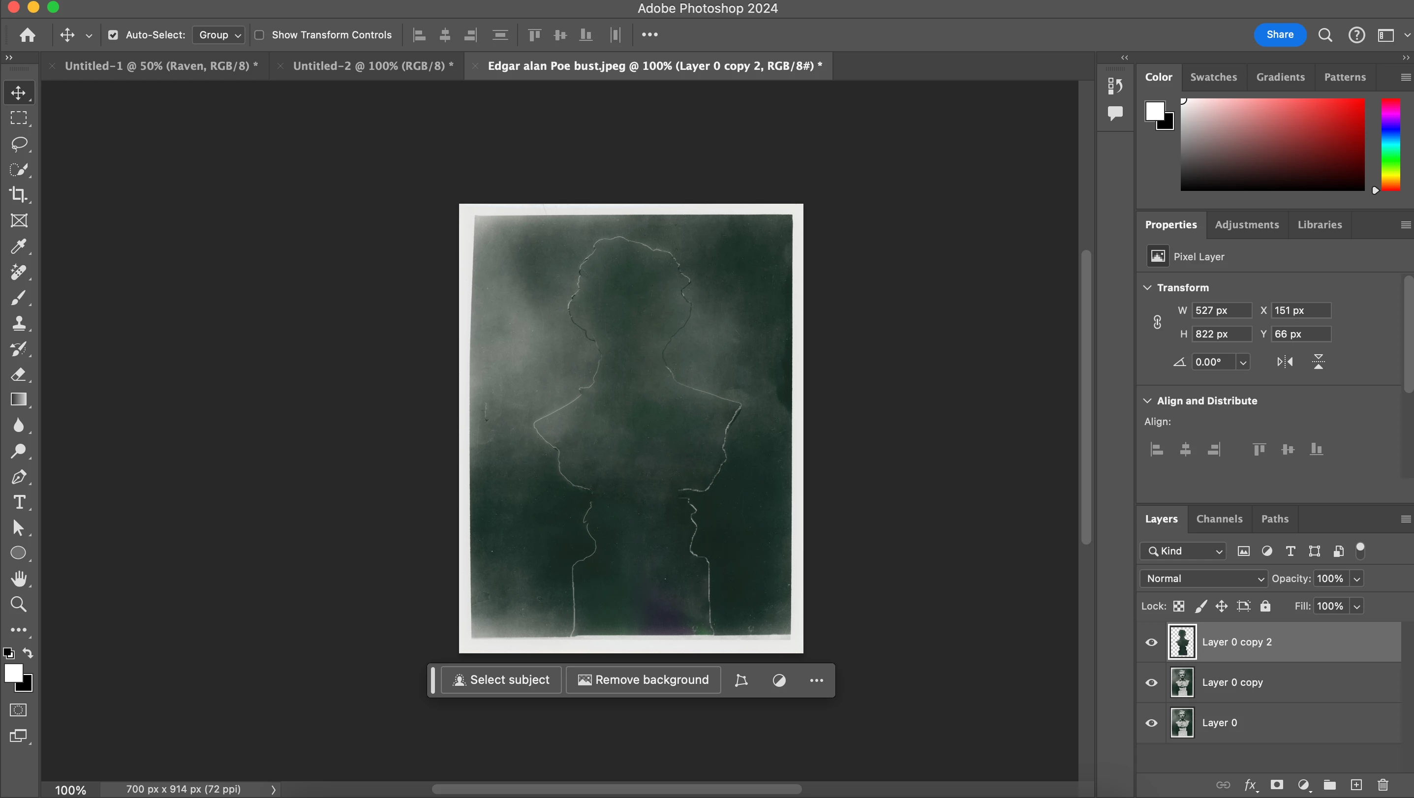The height and width of the screenshot is (798, 1414).
Task: Switch to the Channels tab
Action: pyautogui.click(x=1219, y=519)
